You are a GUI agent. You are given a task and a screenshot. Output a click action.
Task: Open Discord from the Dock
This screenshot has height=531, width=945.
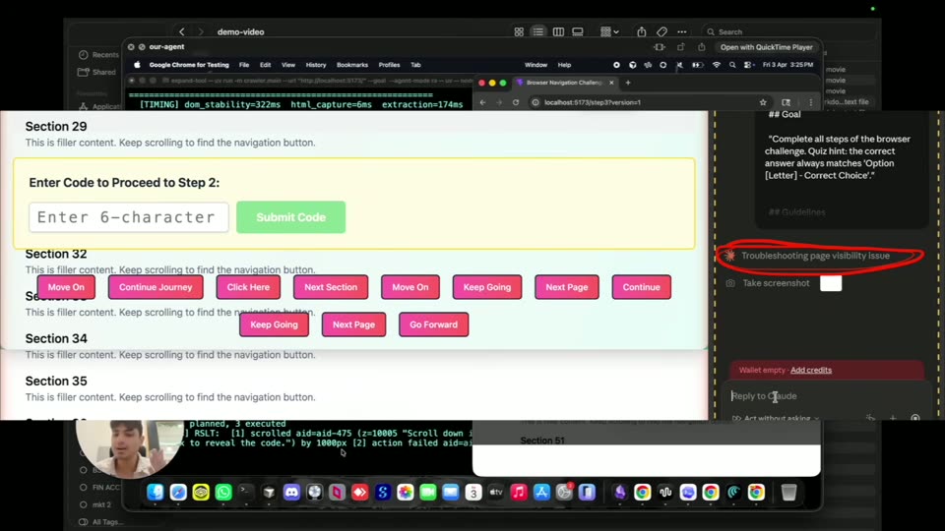pyautogui.click(x=291, y=493)
